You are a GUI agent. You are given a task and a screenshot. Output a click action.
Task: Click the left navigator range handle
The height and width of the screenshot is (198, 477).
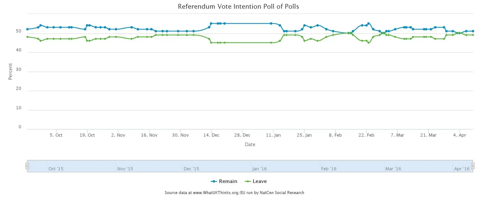(x=27, y=166)
